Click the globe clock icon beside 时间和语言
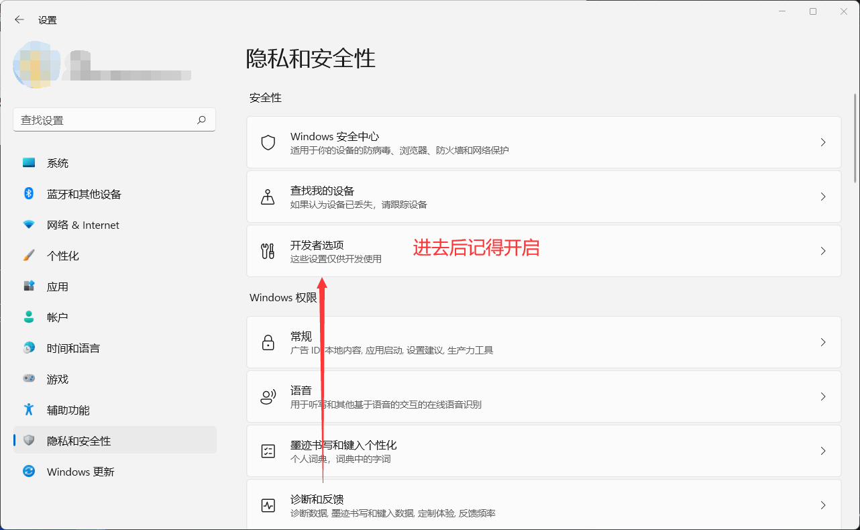Image resolution: width=860 pixels, height=530 pixels. (29, 348)
